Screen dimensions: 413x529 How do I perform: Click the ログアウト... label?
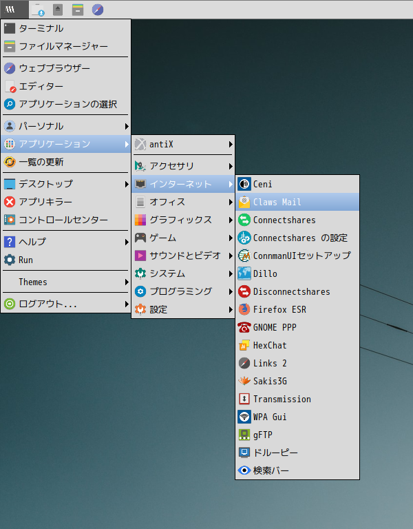point(48,304)
